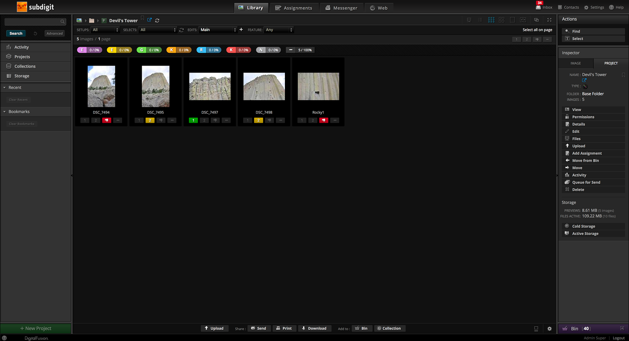Collapse the Bookmarks section
The width and height of the screenshot is (629, 341).
click(5, 112)
